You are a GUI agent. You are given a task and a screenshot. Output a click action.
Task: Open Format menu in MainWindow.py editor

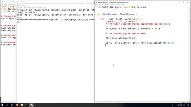pos(104,5)
